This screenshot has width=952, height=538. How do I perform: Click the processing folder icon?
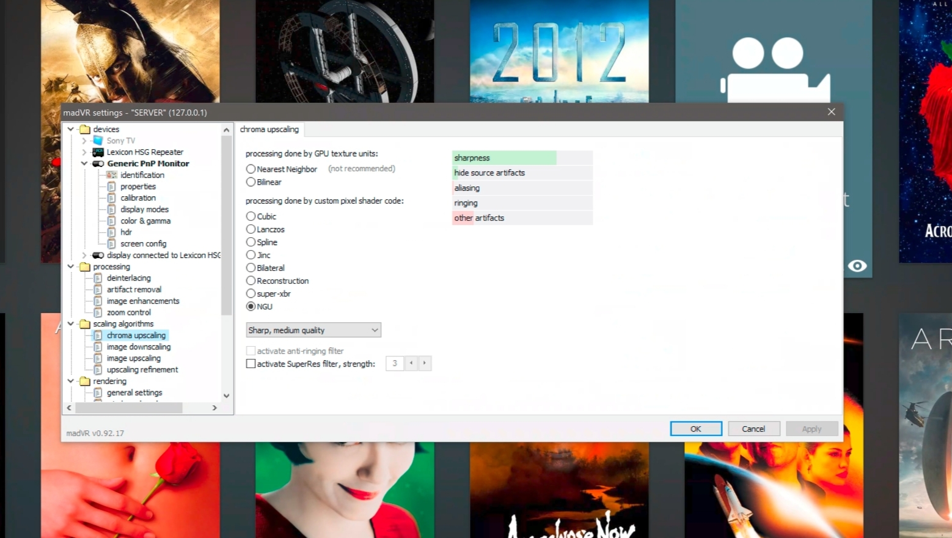click(85, 267)
